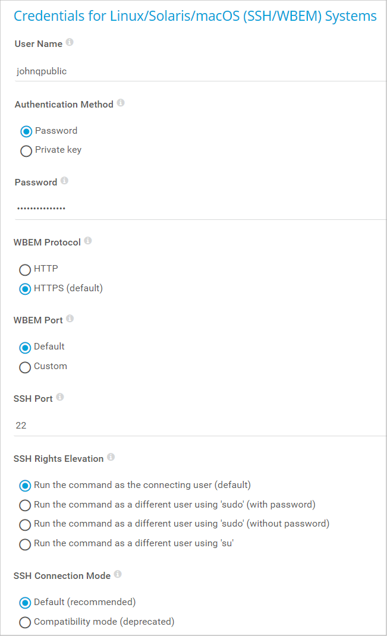Screen dimensions: 387x636
Task: Click the User Name input field
Action: (x=196, y=71)
